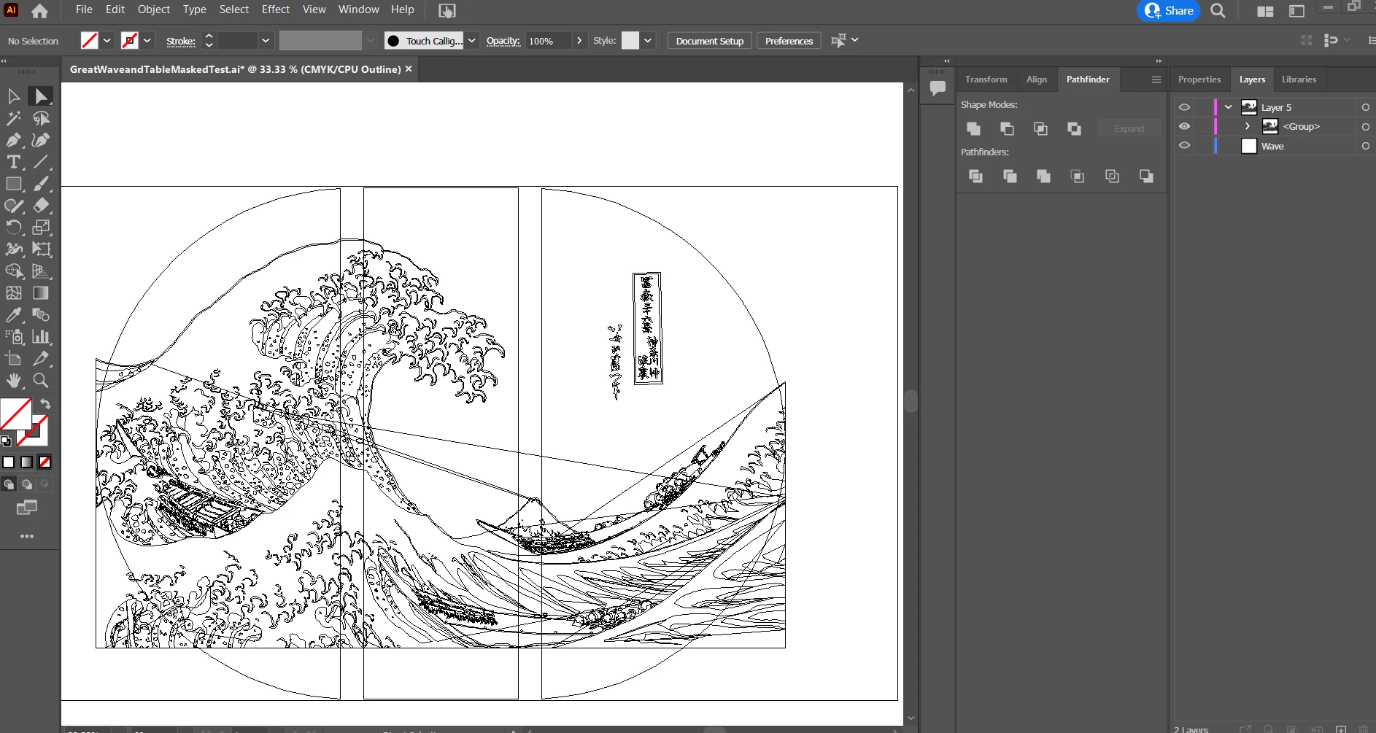Select the Lasso tool
Viewport: 1376px width, 733px height.
pos(41,118)
